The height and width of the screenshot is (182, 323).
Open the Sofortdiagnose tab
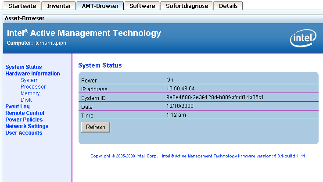tap(187, 6)
